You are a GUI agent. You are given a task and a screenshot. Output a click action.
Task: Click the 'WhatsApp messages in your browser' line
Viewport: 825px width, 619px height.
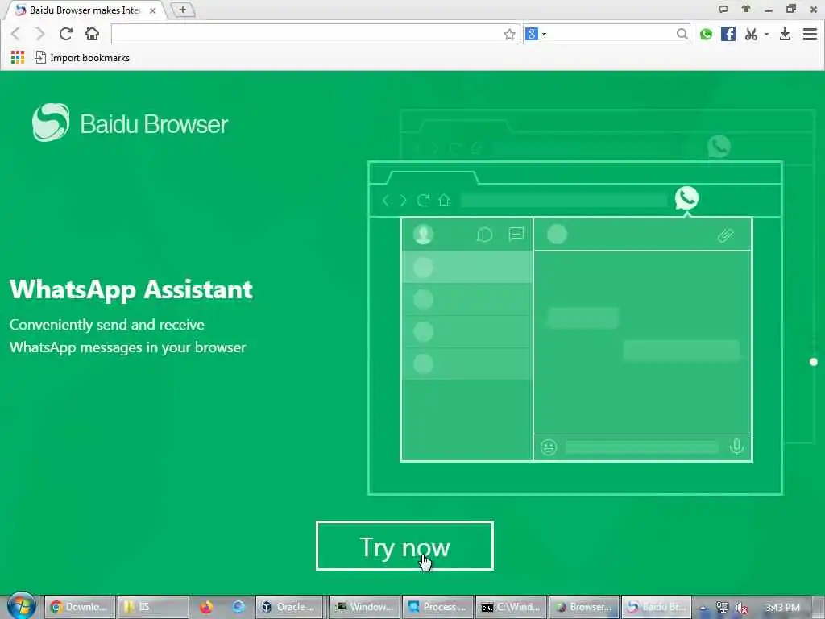127,347
